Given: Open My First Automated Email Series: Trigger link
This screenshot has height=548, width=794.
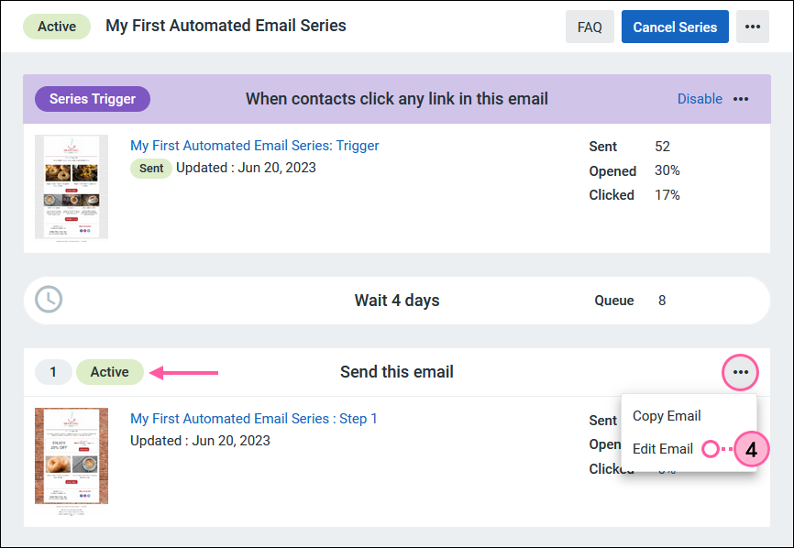Looking at the screenshot, I should pyautogui.click(x=254, y=146).
